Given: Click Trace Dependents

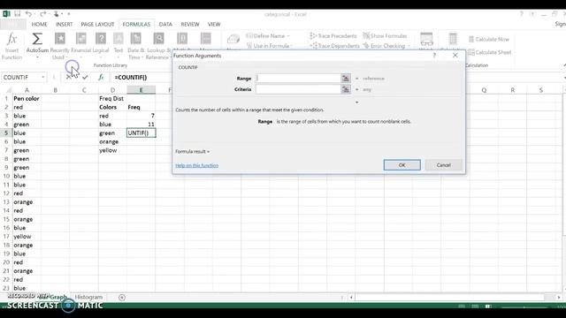Looking at the screenshot, I should click(x=334, y=46).
